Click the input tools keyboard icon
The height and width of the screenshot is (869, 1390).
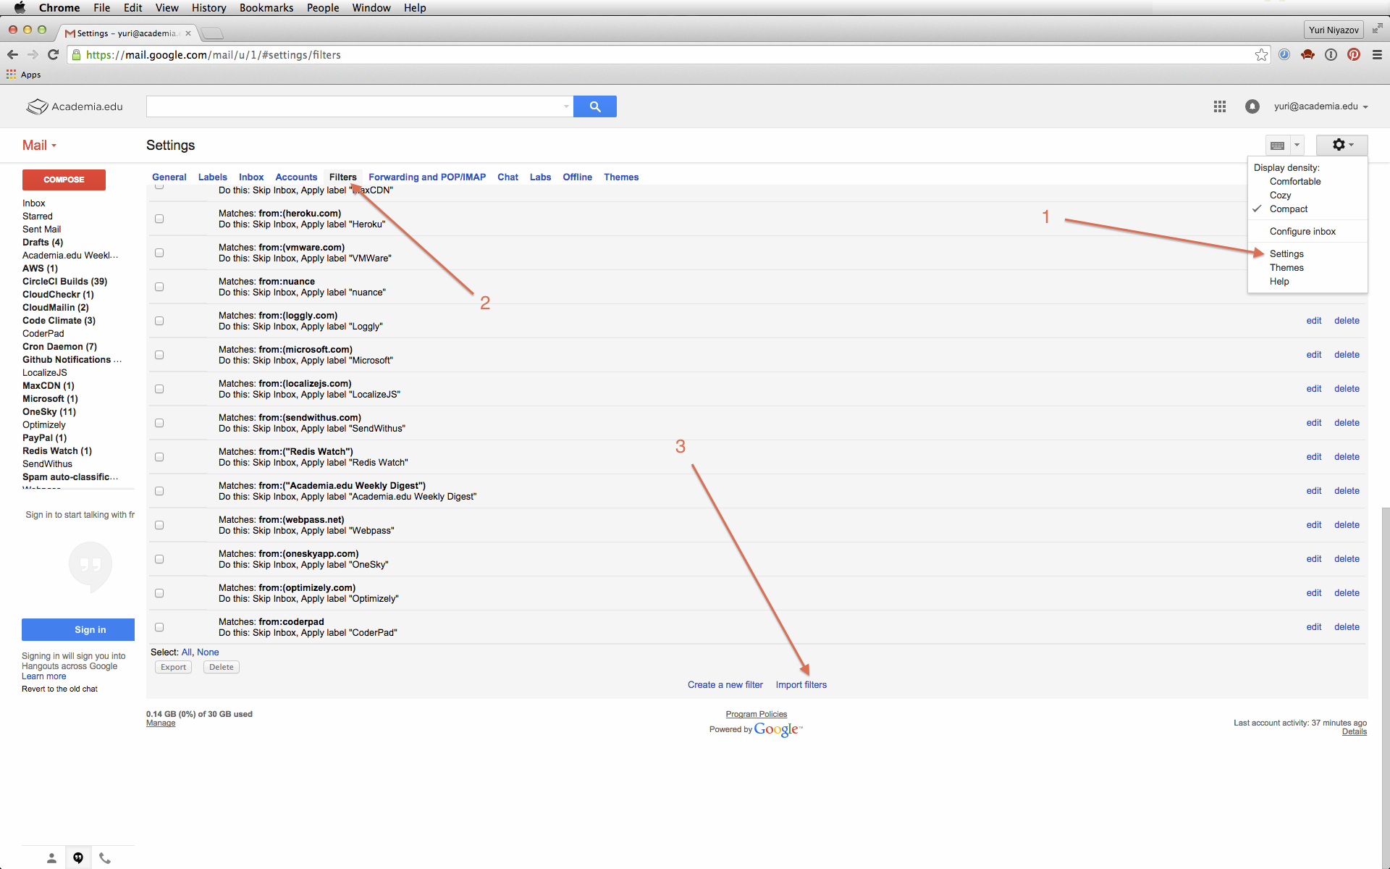pyautogui.click(x=1278, y=145)
